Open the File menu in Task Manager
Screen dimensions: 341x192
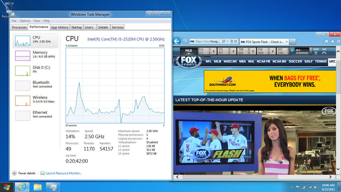[x=14, y=21]
